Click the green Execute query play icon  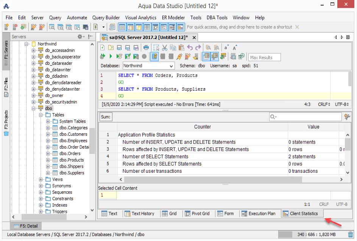111,56
